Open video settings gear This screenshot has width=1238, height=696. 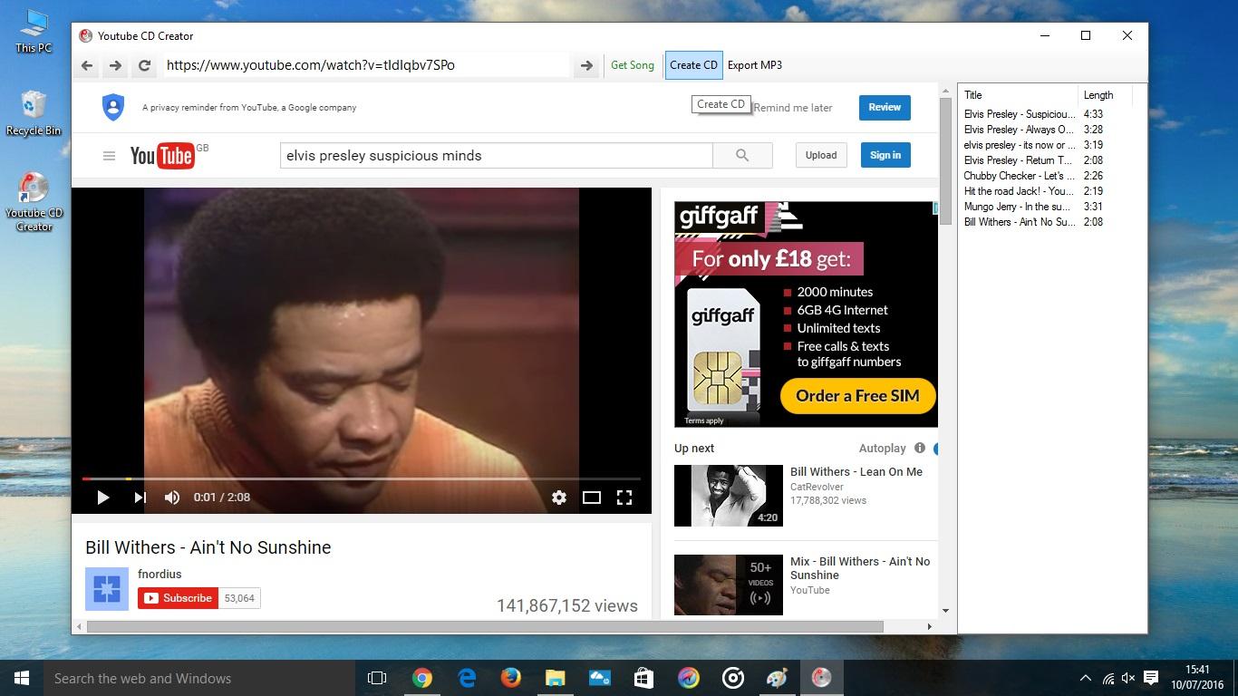(x=559, y=498)
